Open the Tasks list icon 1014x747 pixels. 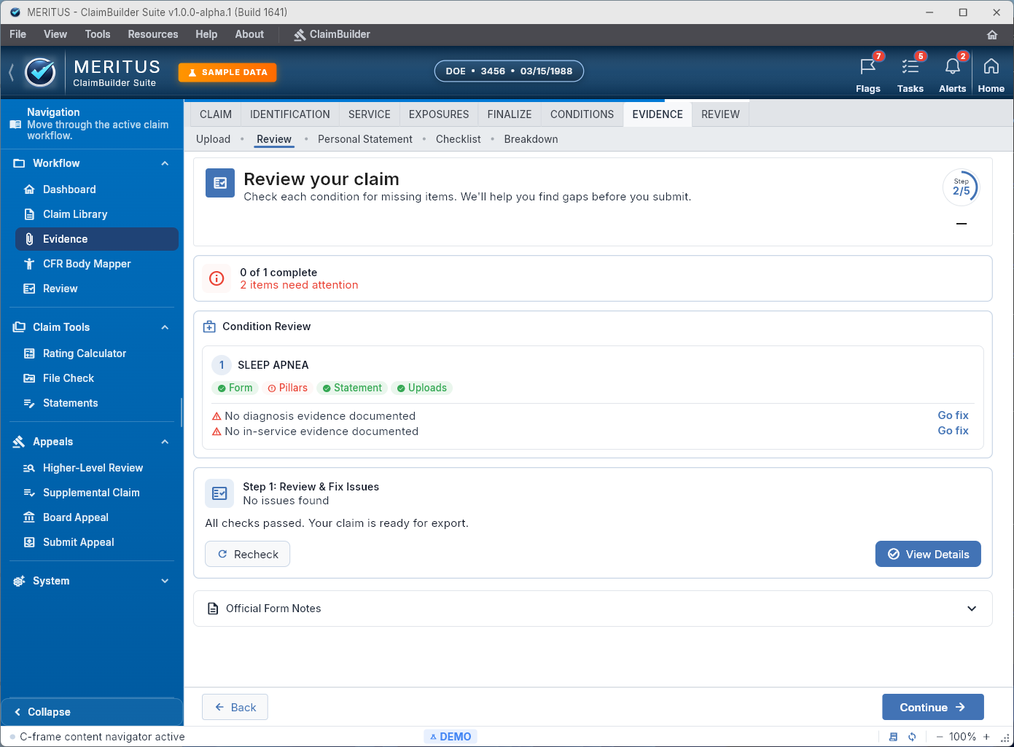[910, 72]
